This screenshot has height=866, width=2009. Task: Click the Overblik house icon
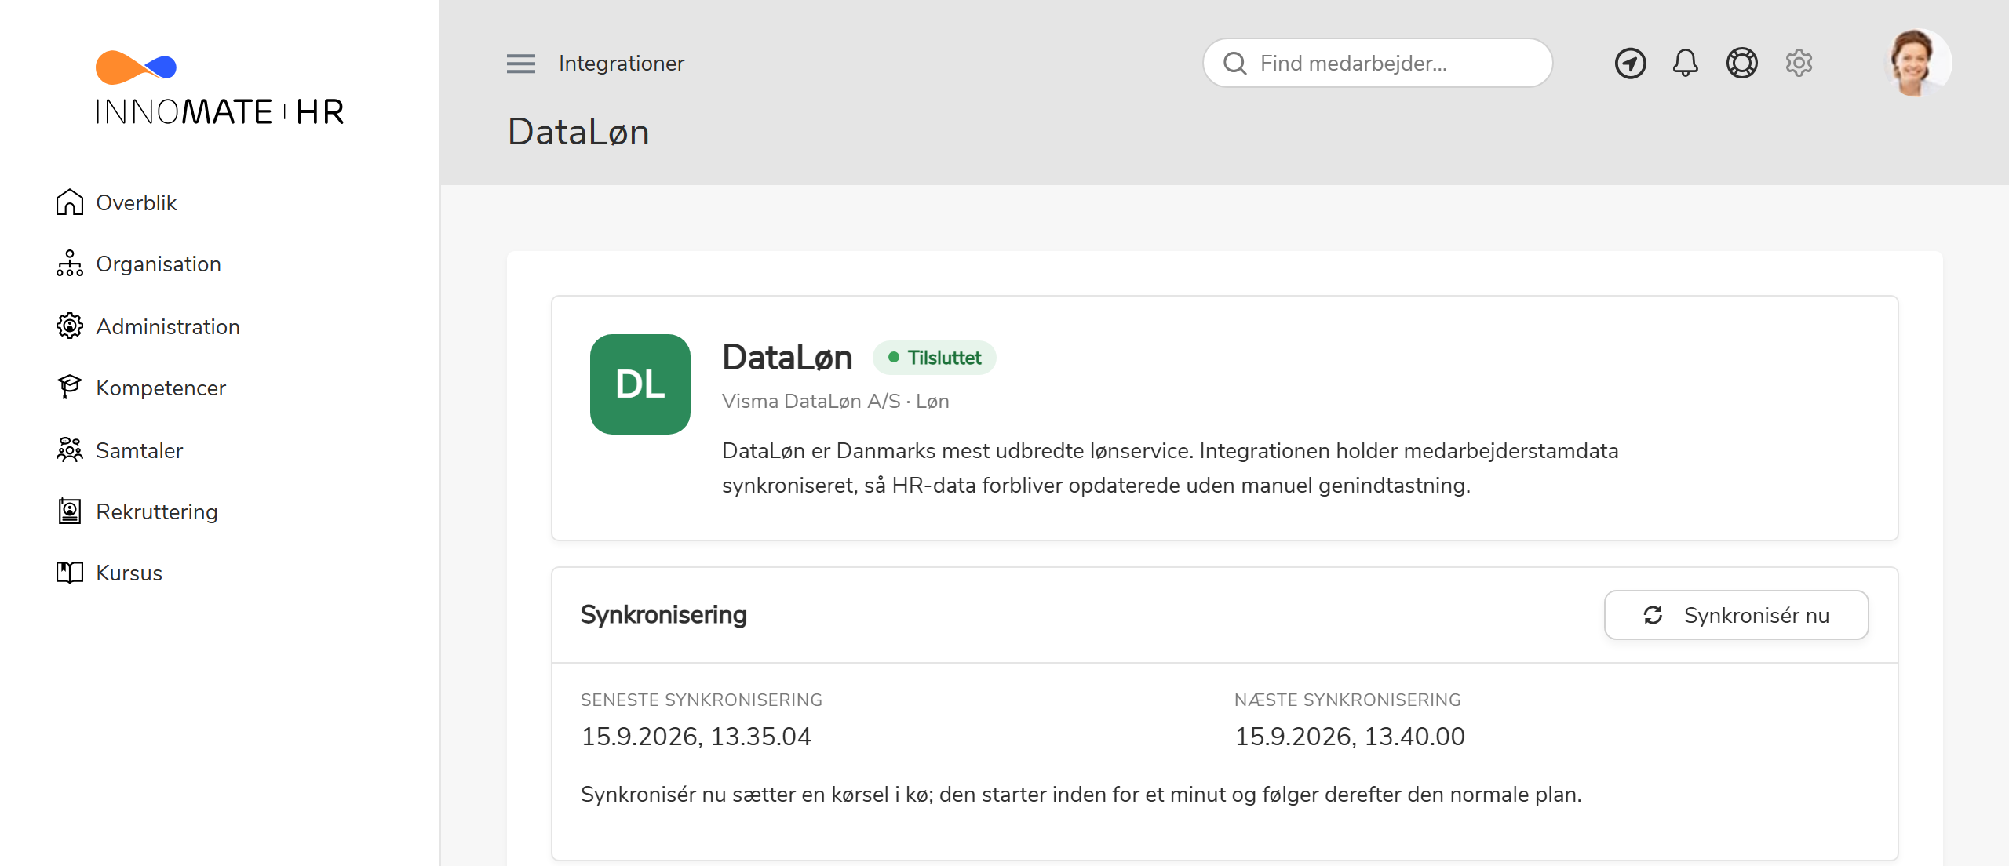70,202
